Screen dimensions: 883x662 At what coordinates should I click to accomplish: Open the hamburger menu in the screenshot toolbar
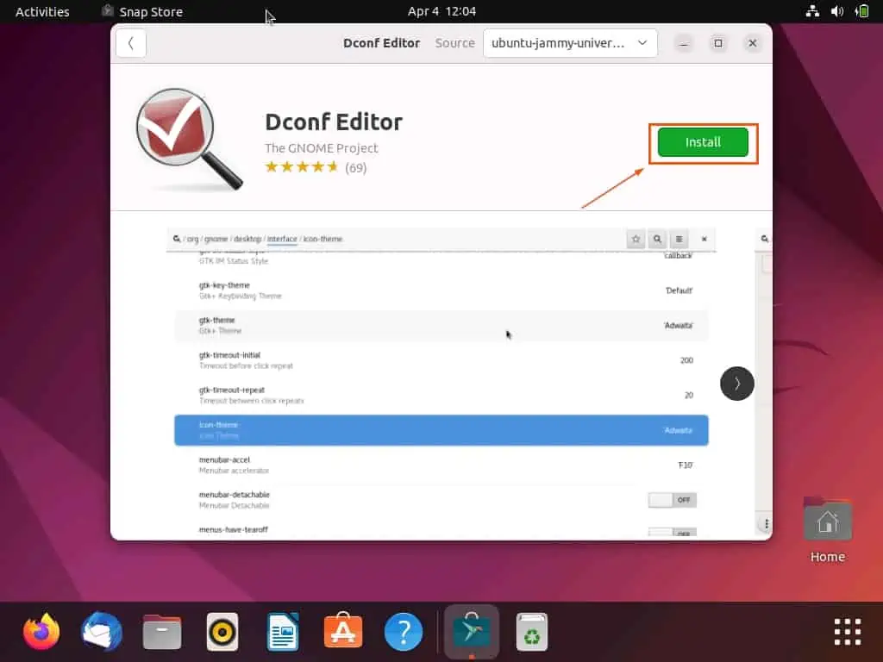coord(679,239)
